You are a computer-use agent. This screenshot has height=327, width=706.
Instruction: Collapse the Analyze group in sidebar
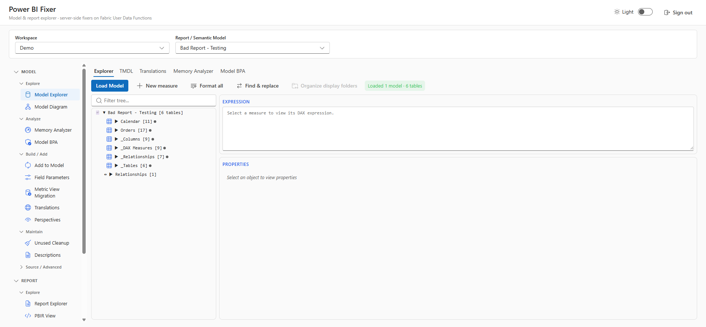[x=21, y=119]
